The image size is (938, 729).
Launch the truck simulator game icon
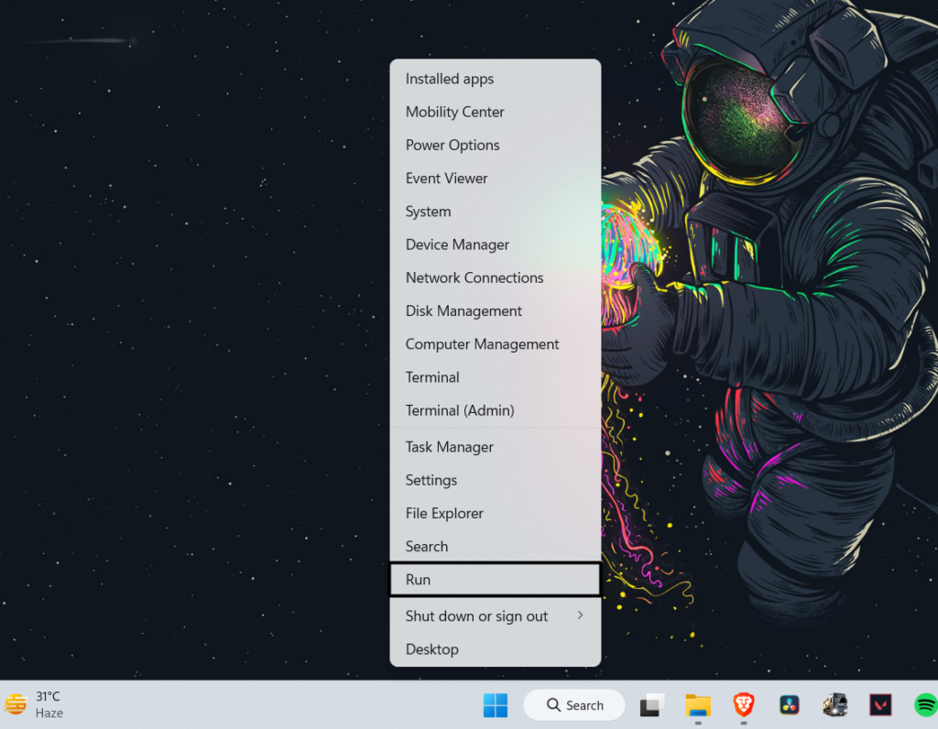[834, 705]
